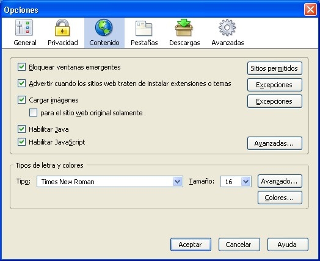The image size is (320, 261).
Task: Click the Contenido tab label
Action: click(x=104, y=43)
